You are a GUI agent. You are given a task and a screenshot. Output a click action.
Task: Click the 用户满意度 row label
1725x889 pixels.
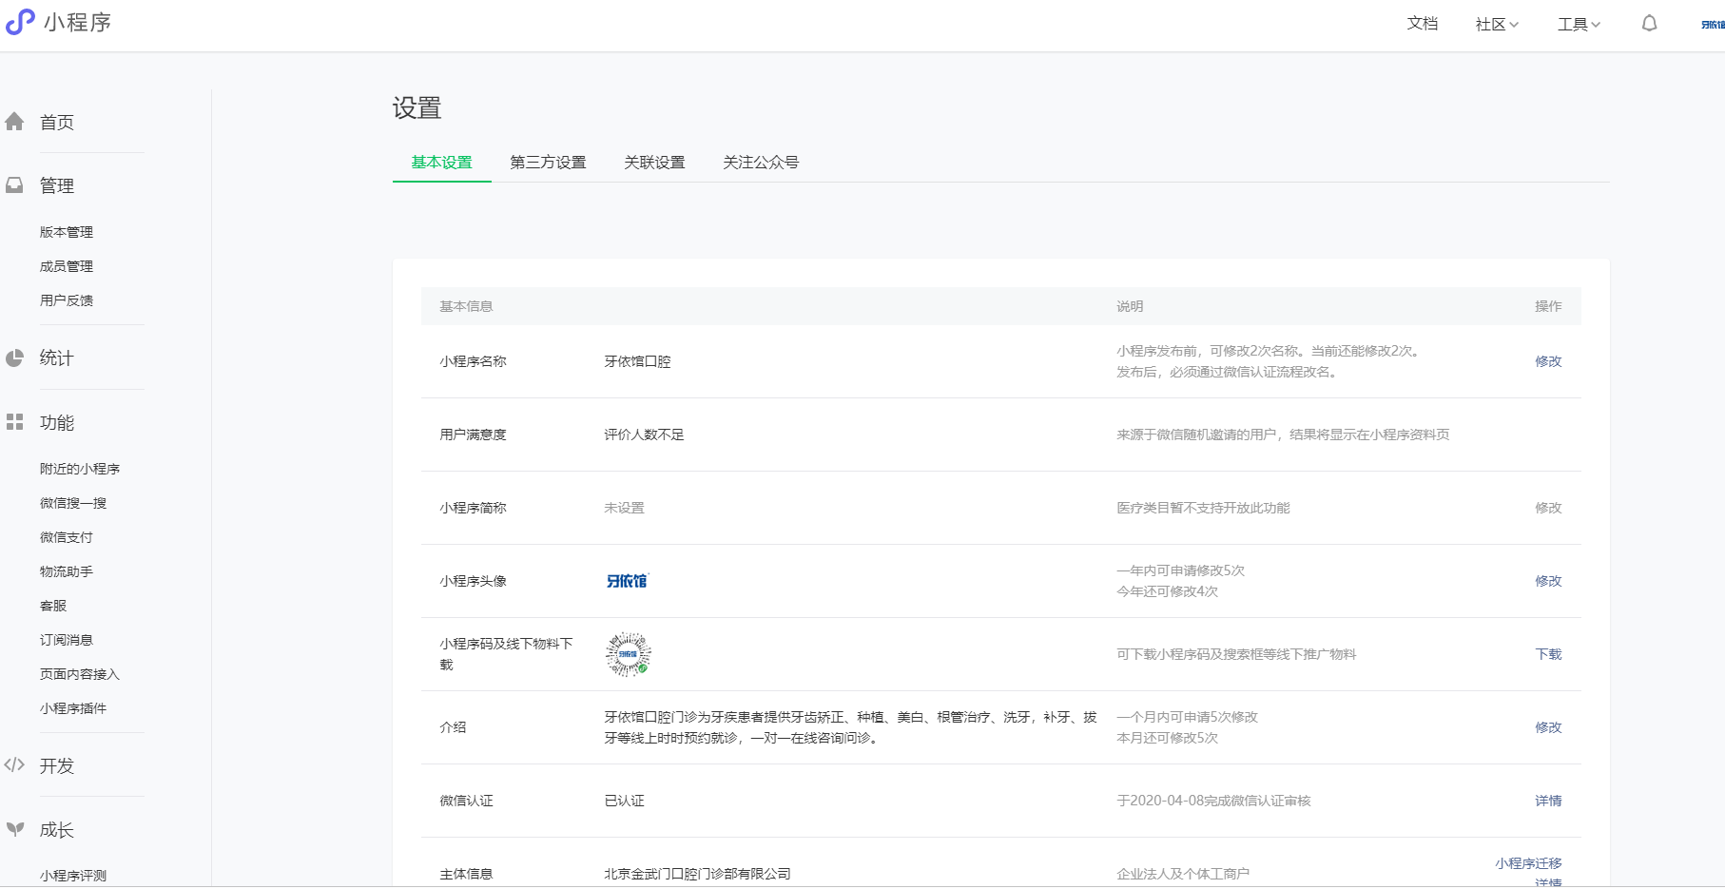473,435
